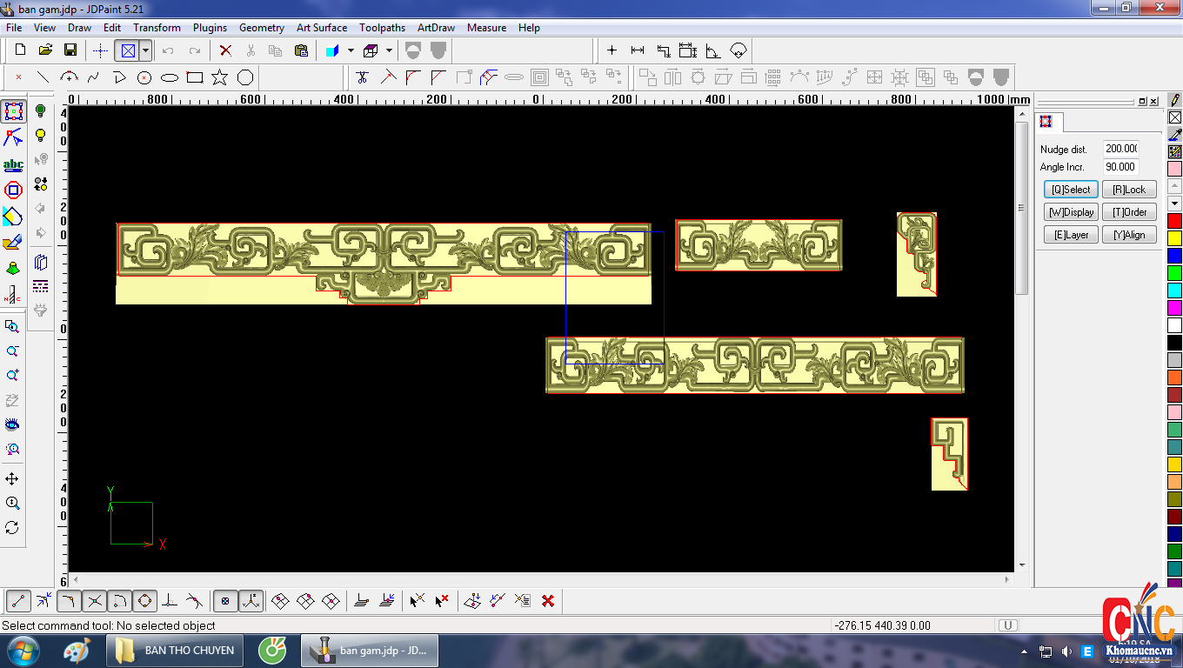The height and width of the screenshot is (668, 1183).
Task: Pick the yellow color swatch
Action: coord(1174,237)
